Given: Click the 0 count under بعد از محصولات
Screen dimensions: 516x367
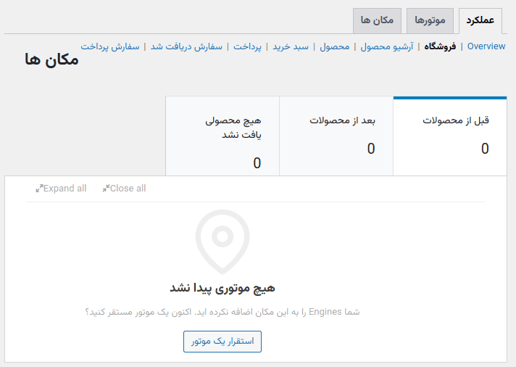Looking at the screenshot, I should tap(371, 149).
